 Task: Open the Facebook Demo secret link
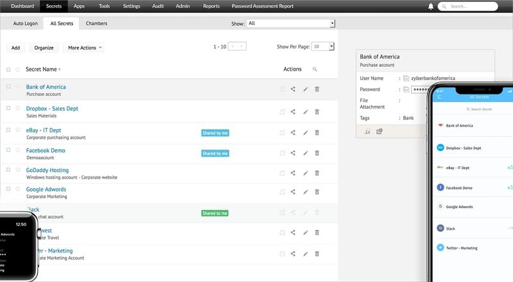46,150
